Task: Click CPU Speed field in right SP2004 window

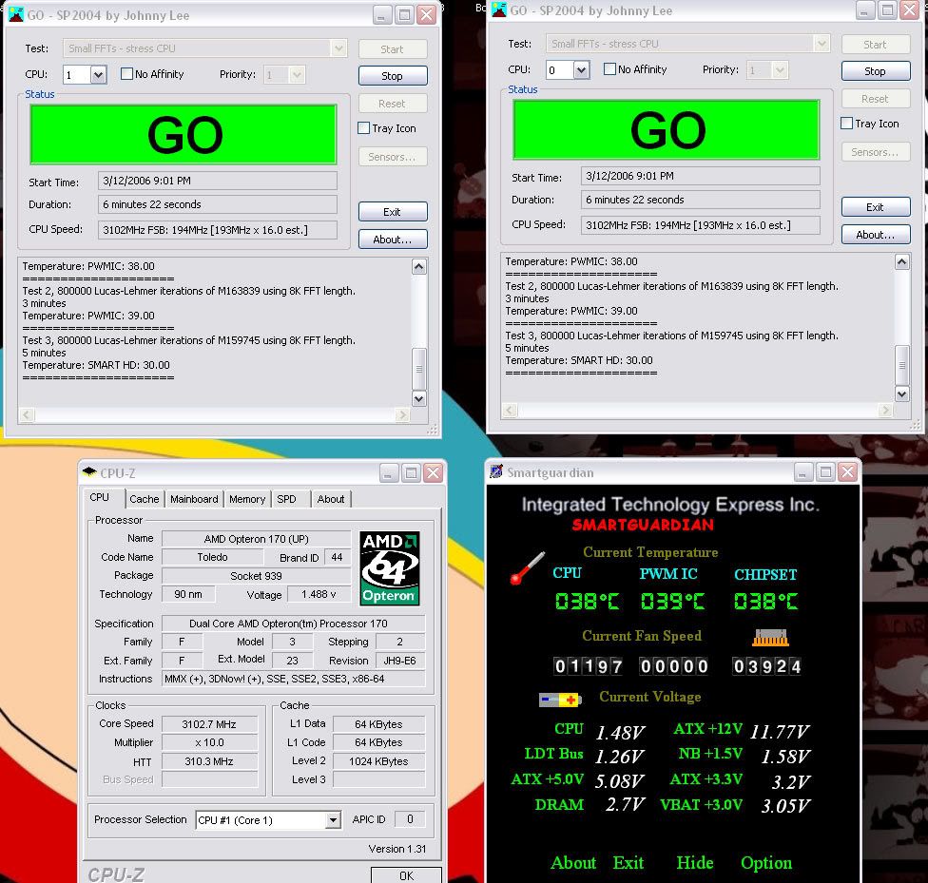Action: [x=700, y=225]
